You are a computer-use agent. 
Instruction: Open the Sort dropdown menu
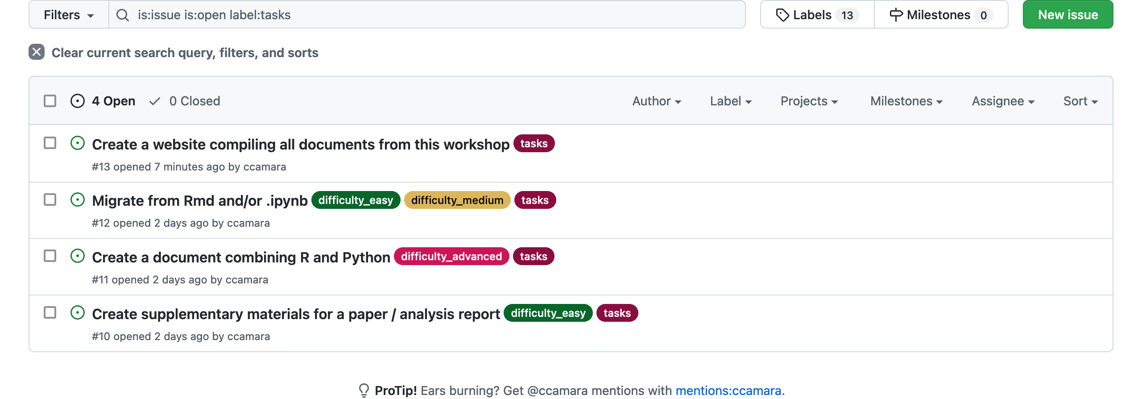(x=1080, y=101)
